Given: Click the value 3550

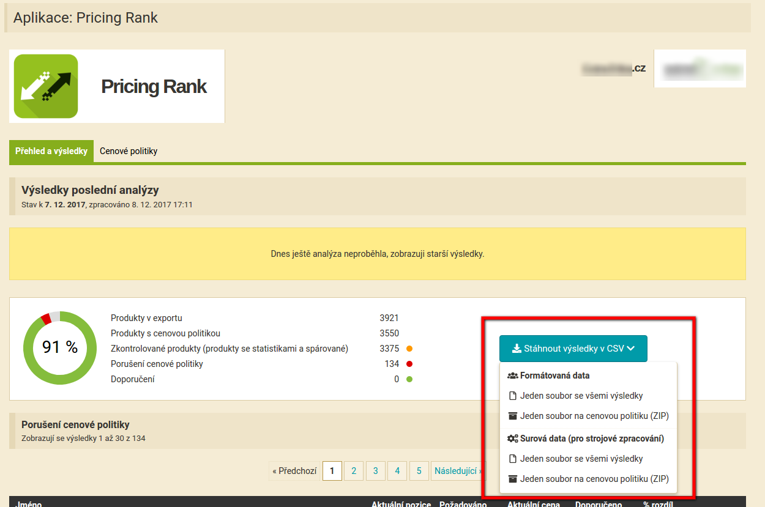Looking at the screenshot, I should tap(389, 333).
